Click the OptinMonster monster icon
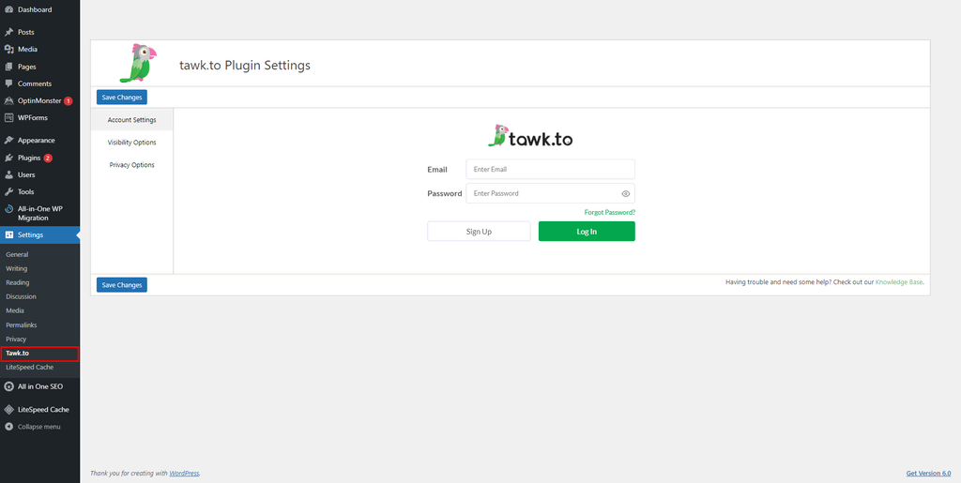The width and height of the screenshot is (961, 483). coord(9,100)
